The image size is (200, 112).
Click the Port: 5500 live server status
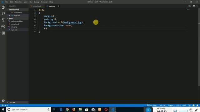[152, 105]
